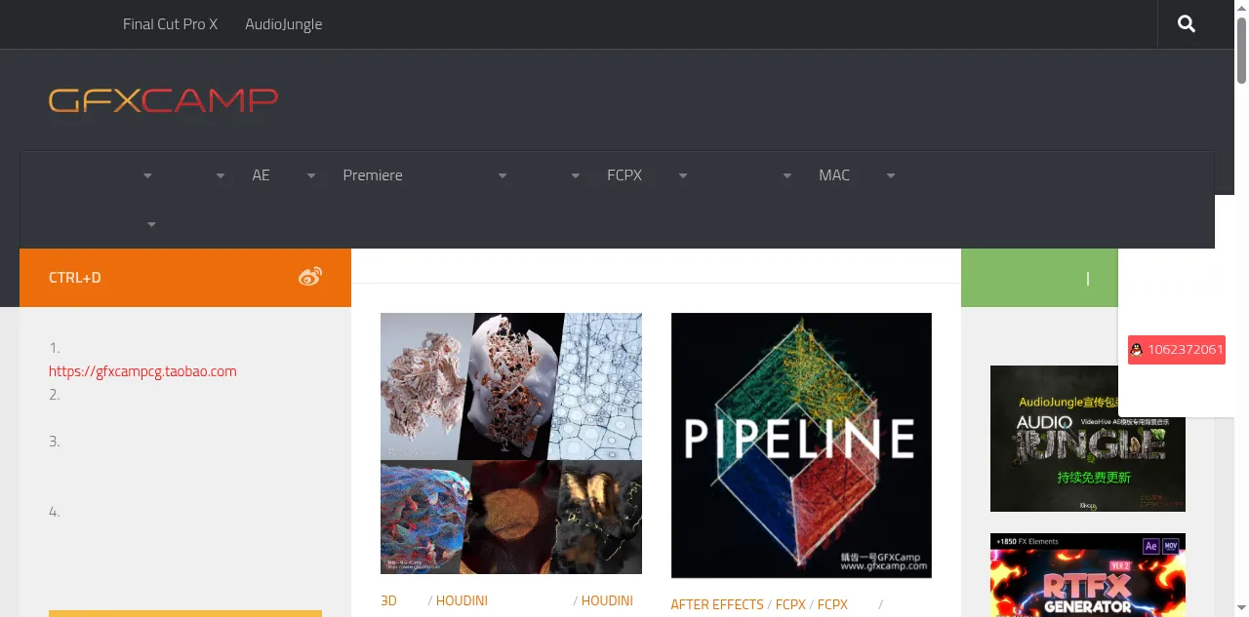Click the scrollbar down arrow
The height and width of the screenshot is (617, 1249).
pos(1241,610)
